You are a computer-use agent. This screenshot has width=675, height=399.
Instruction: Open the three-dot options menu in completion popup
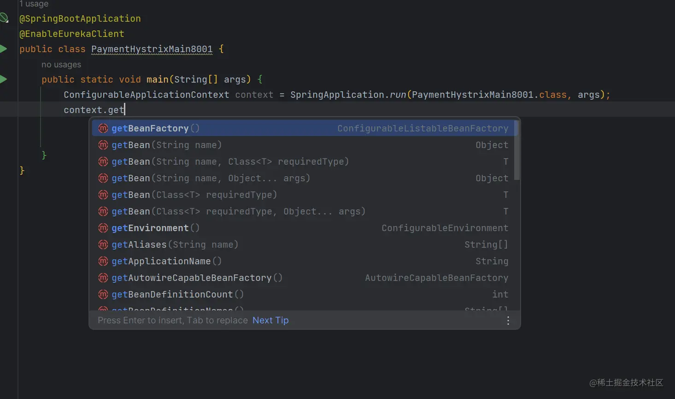tap(508, 321)
